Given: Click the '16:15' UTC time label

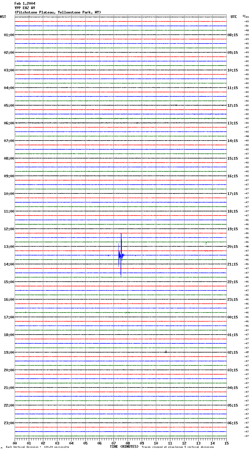Looking at the screenshot, I should point(233,176).
